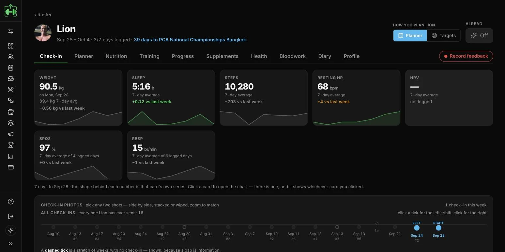The image size is (505, 252).
Task: Click the logout icon in sidebar
Action: (11, 216)
